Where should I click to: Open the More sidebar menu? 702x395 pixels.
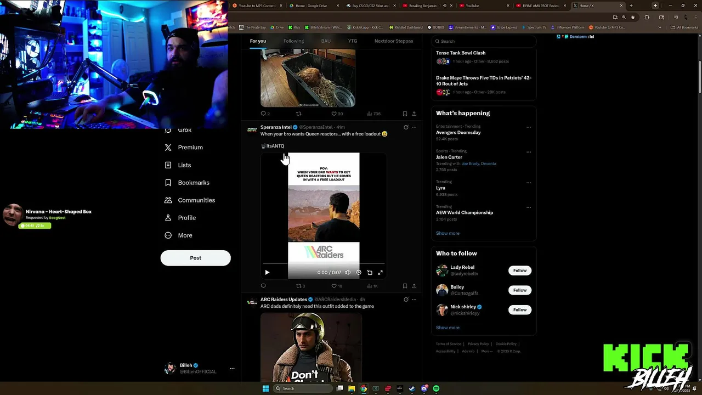(x=178, y=235)
